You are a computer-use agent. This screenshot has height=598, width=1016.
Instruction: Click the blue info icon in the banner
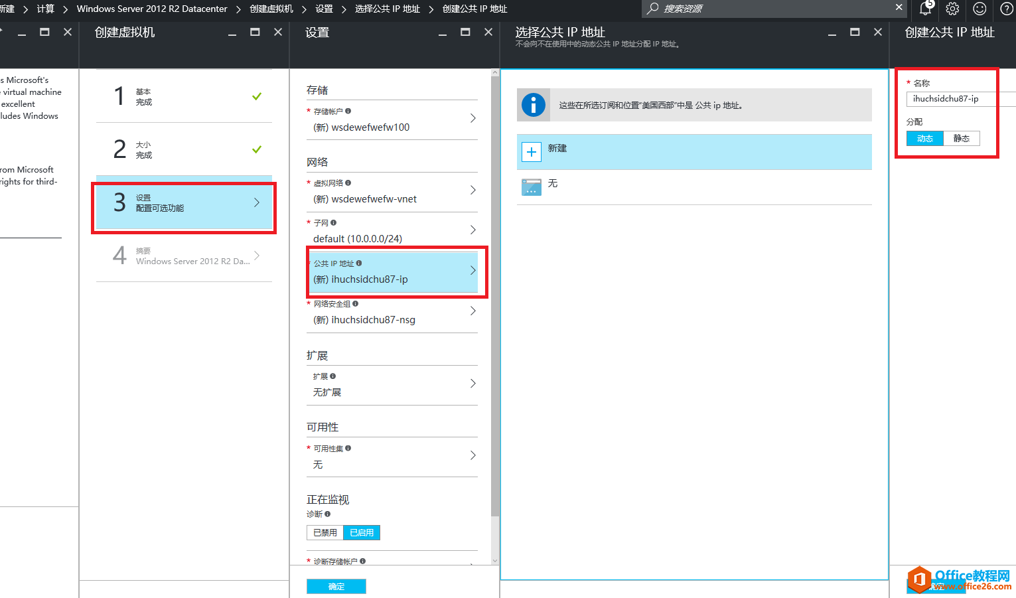click(534, 105)
